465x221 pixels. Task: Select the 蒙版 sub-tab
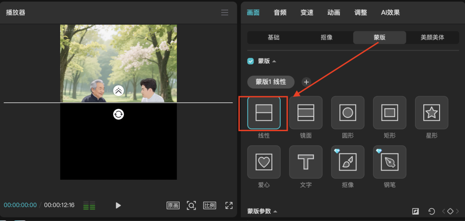380,38
